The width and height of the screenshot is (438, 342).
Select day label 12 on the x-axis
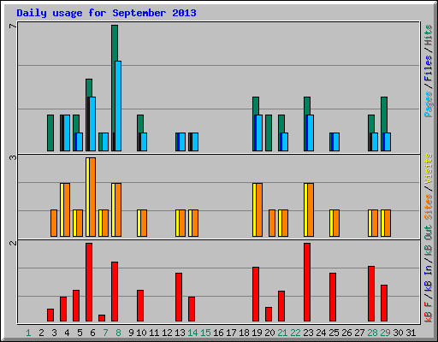(x=167, y=333)
